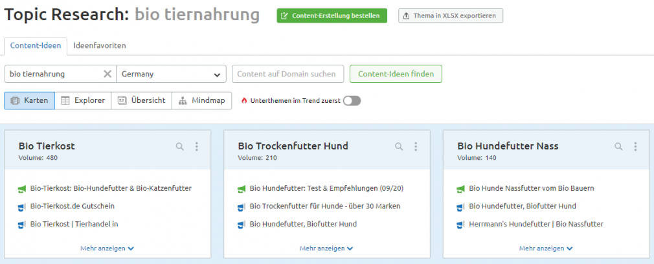
Task: Click blue megaphone beside Bio Tierkost | Tierhandel in
Action: 22,225
